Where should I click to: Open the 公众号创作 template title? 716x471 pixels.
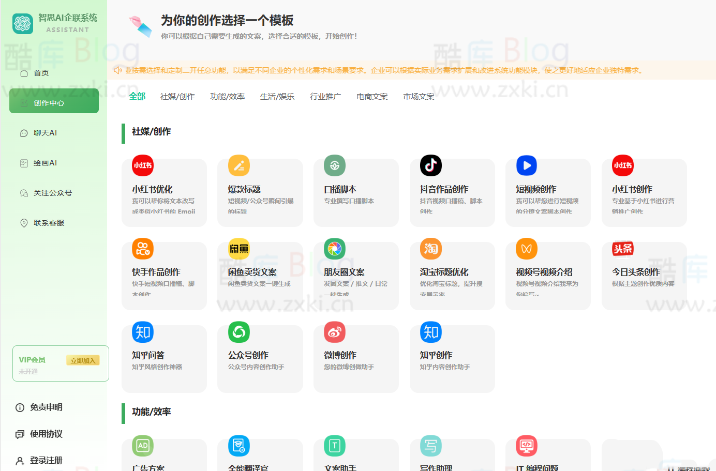(x=248, y=355)
